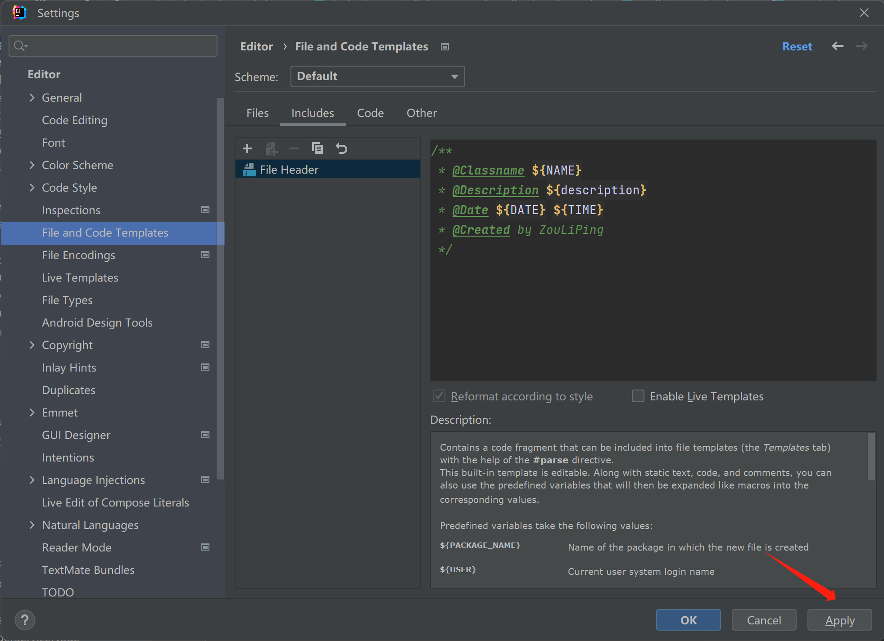Screen dimensions: 884x641
Task: Click the Cancel button
Action: [x=764, y=620]
